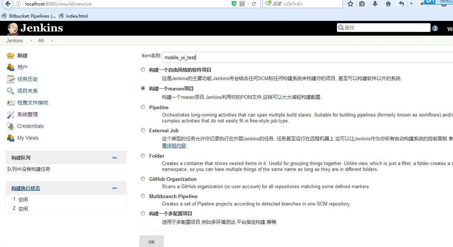This screenshot has width=453, height=247.
Task: Click the Baidu search engine icon
Action: (268, 4)
